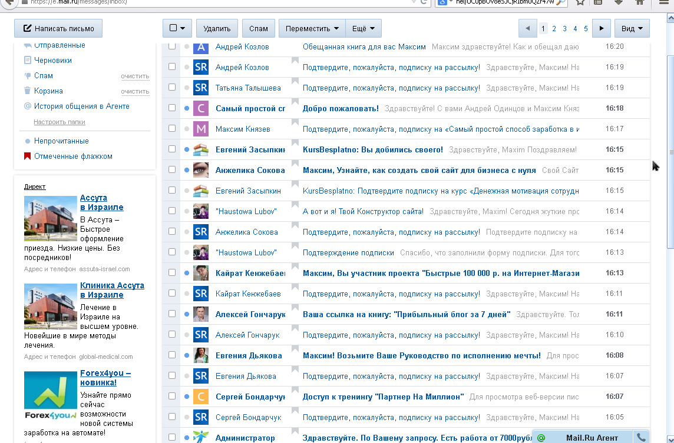
Task: Click очистить link next to Спам
Action: click(135, 76)
